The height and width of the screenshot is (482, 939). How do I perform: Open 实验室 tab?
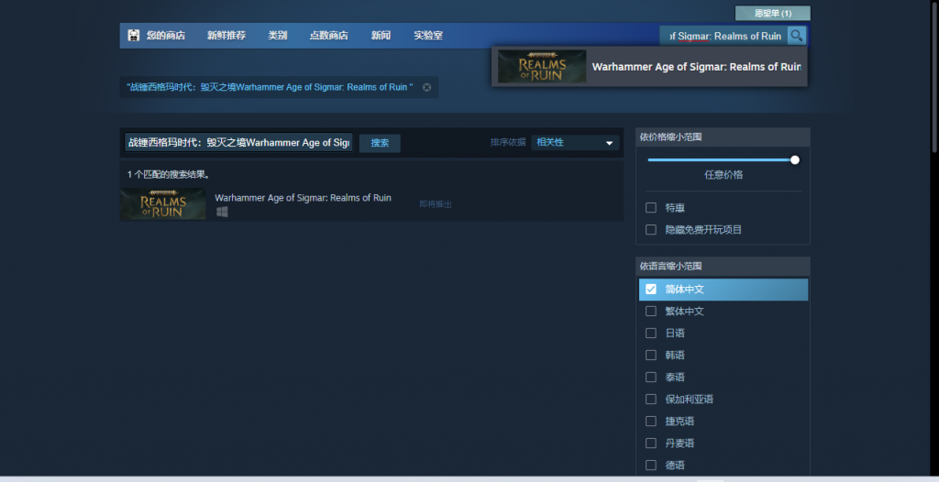(x=428, y=36)
